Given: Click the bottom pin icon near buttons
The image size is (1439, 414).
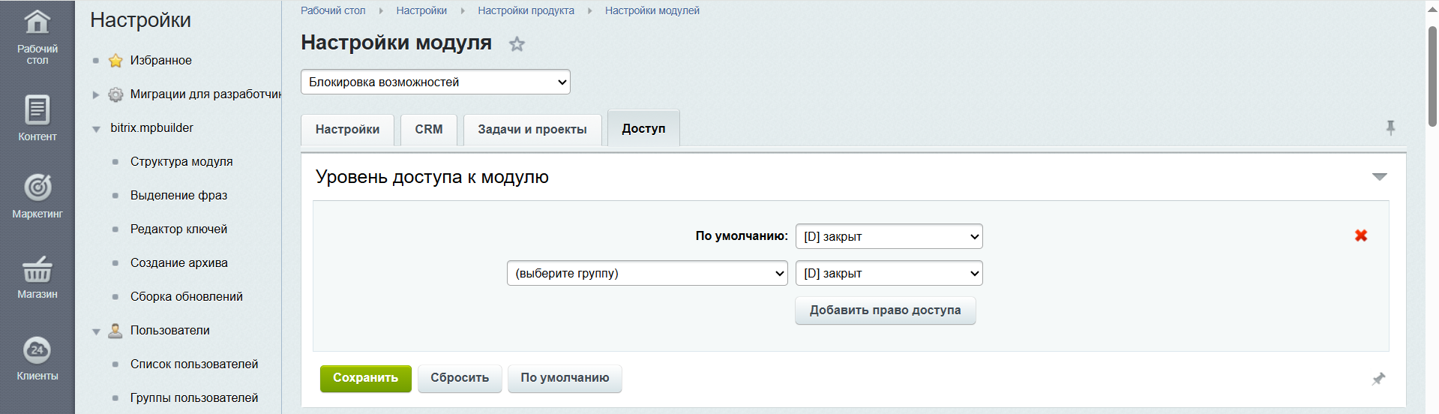Looking at the screenshot, I should pos(1378,379).
